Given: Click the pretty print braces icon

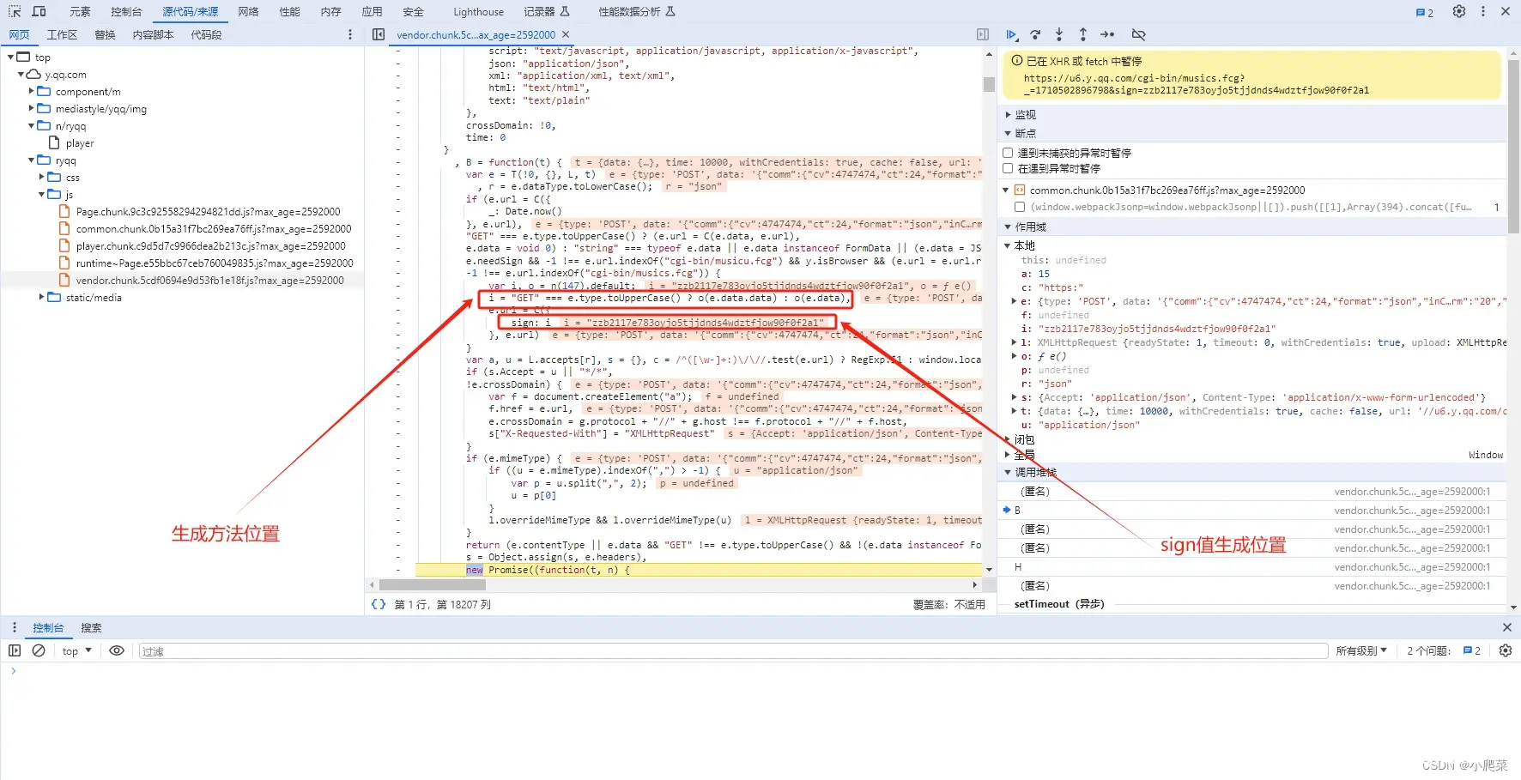Looking at the screenshot, I should click(379, 604).
